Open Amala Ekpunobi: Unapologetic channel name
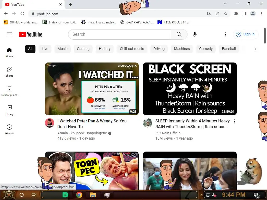The image size is (267, 200). pos(82,133)
